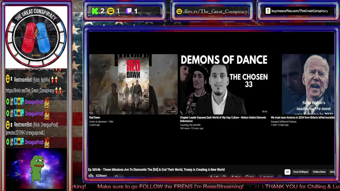Click Ep 3854b video title text
The height and width of the screenshot is (191, 340).
(156, 170)
